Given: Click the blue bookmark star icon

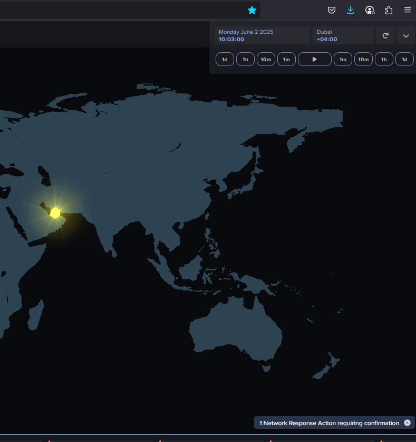Looking at the screenshot, I should tap(252, 11).
